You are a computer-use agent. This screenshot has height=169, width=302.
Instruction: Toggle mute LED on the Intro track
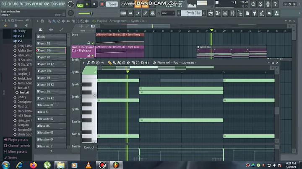click(x=93, y=43)
